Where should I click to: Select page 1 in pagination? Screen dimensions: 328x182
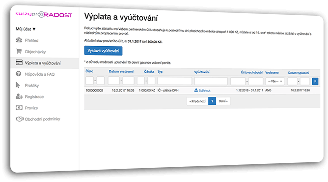tap(212, 101)
